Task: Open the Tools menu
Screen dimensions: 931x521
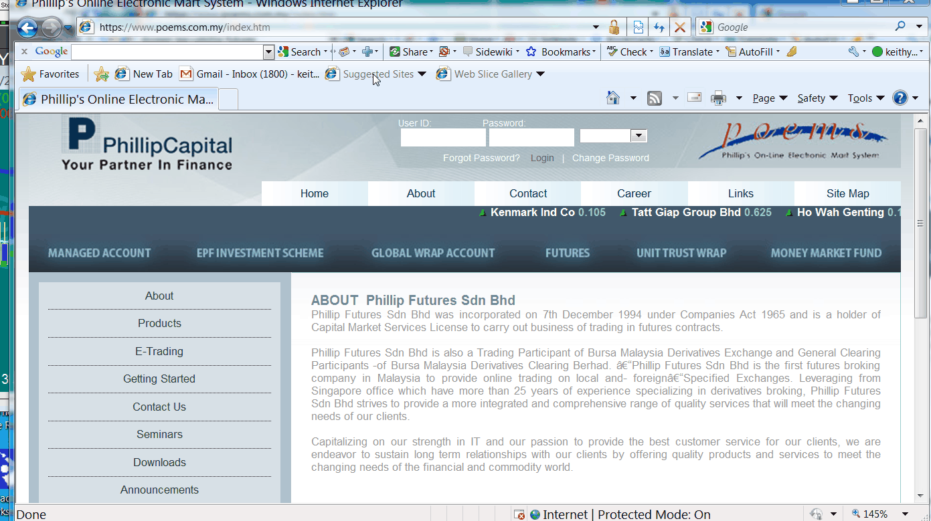Action: click(866, 98)
